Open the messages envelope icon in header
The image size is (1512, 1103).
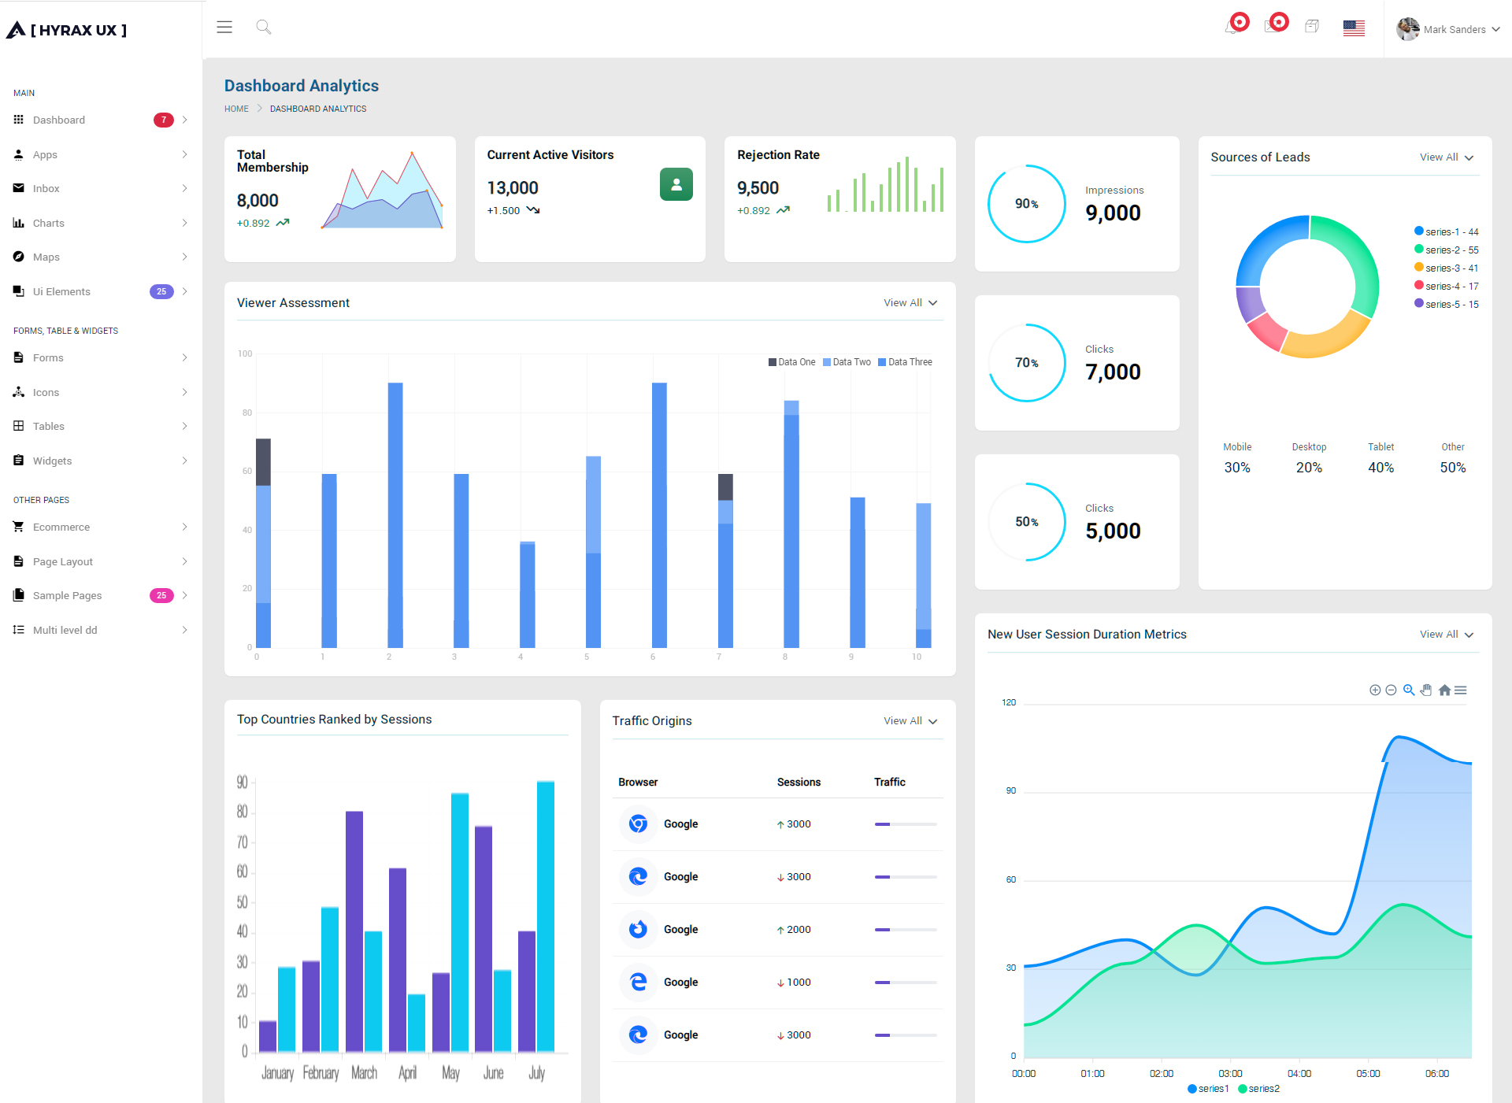1272,27
